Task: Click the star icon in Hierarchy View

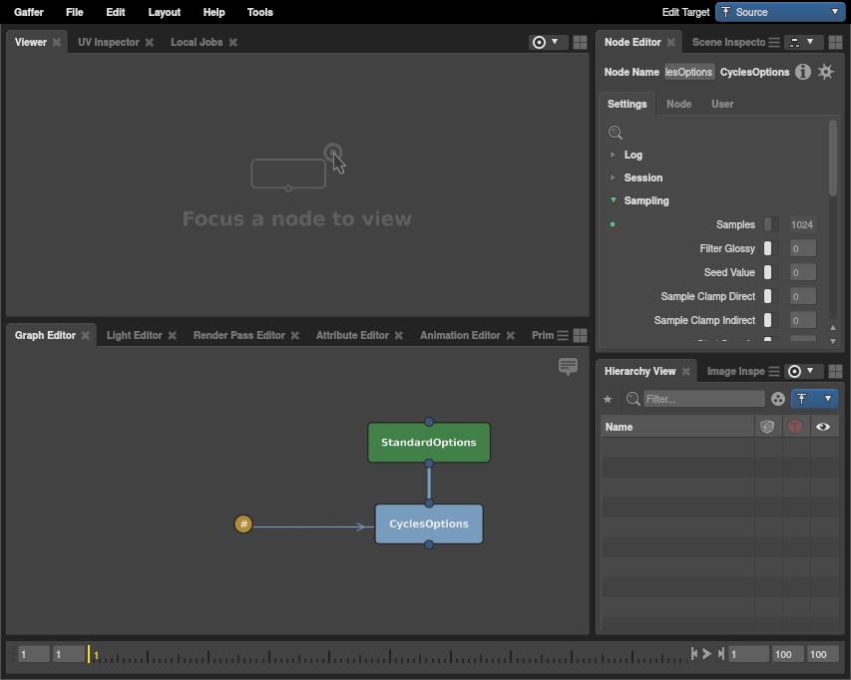Action: point(608,399)
